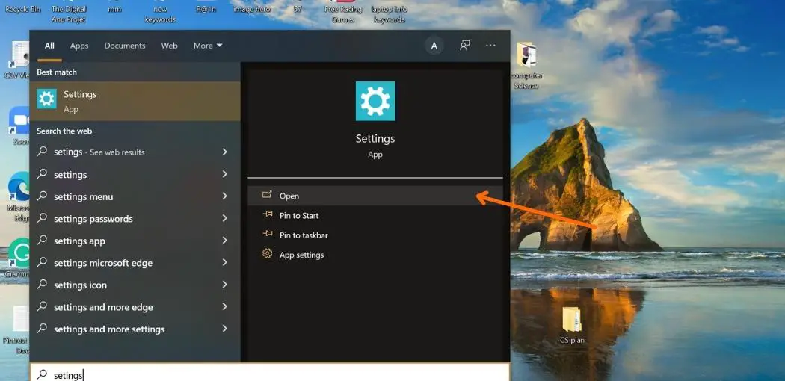This screenshot has width=785, height=381.
Task: Select 'settings and more settings' suggestion
Action: (135, 329)
